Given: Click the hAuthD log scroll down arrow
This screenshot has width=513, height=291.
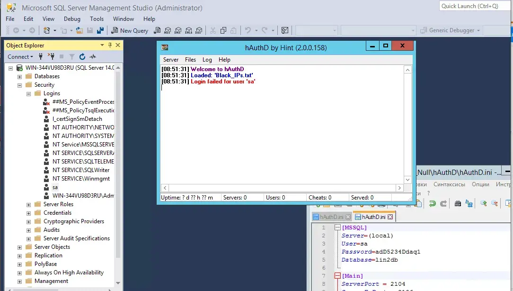Looking at the screenshot, I should [407, 180].
